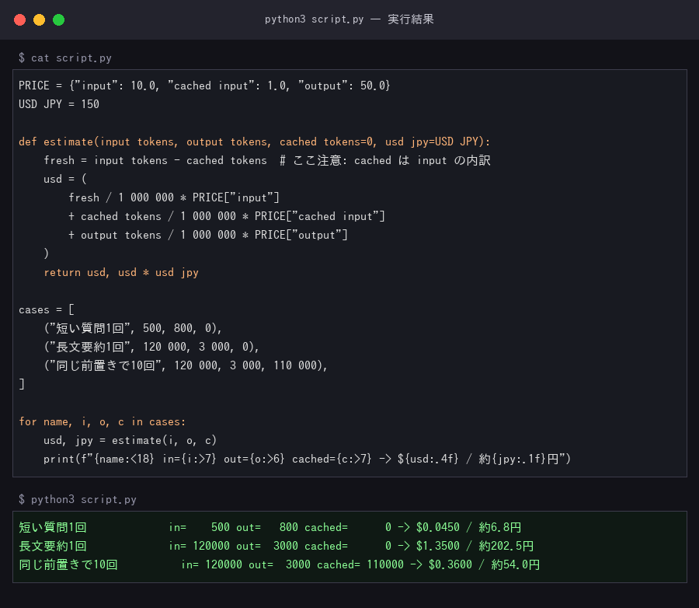Select the "約202.5円" yen amount

point(506,547)
